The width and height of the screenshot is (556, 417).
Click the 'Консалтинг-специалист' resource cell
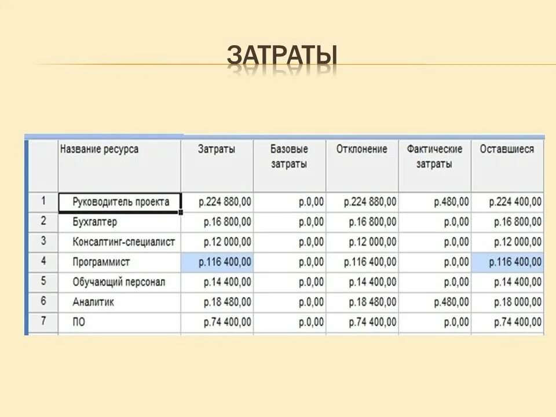click(x=119, y=243)
